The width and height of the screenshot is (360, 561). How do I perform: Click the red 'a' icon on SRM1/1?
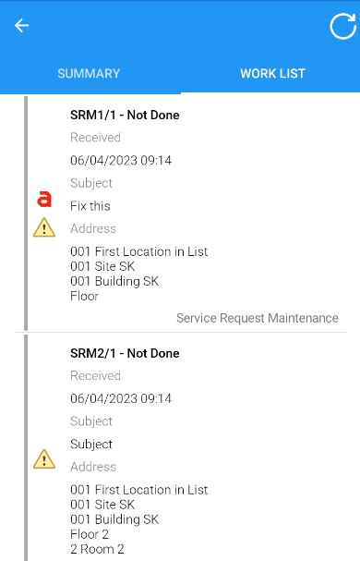coord(44,200)
